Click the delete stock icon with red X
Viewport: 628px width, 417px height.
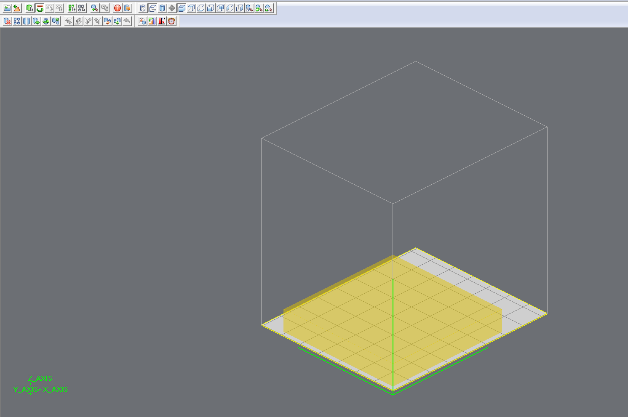point(7,21)
